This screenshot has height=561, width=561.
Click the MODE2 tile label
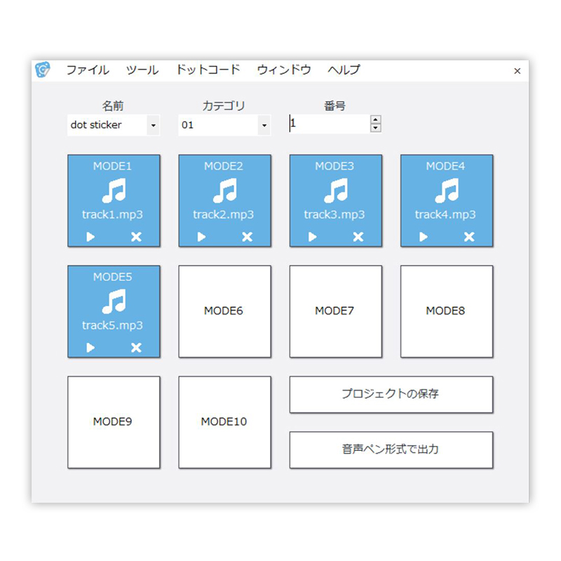[x=223, y=166]
